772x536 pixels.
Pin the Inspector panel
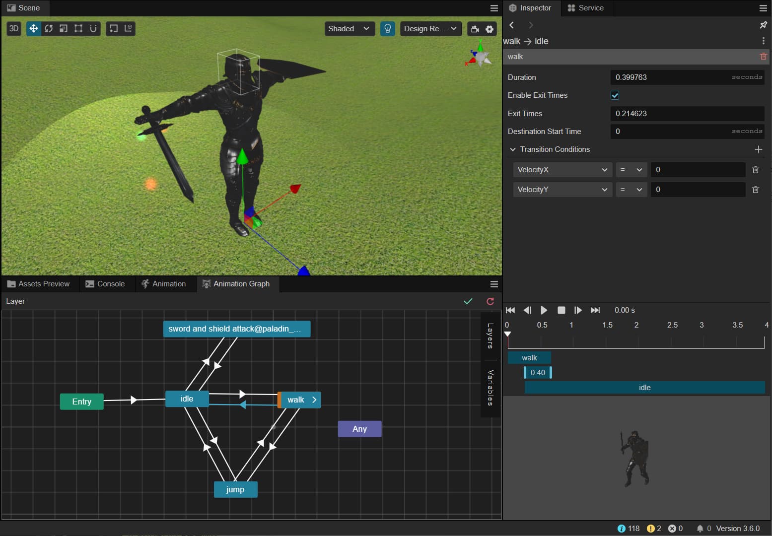763,25
